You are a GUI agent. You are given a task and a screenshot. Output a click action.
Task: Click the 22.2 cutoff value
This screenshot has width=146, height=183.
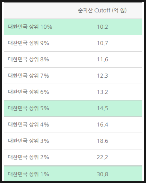point(102,157)
